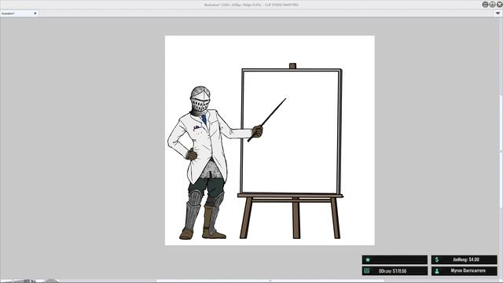Minimize the Clip Studio Paint window
The width and height of the screenshot is (503, 283).
pyautogui.click(x=486, y=5)
